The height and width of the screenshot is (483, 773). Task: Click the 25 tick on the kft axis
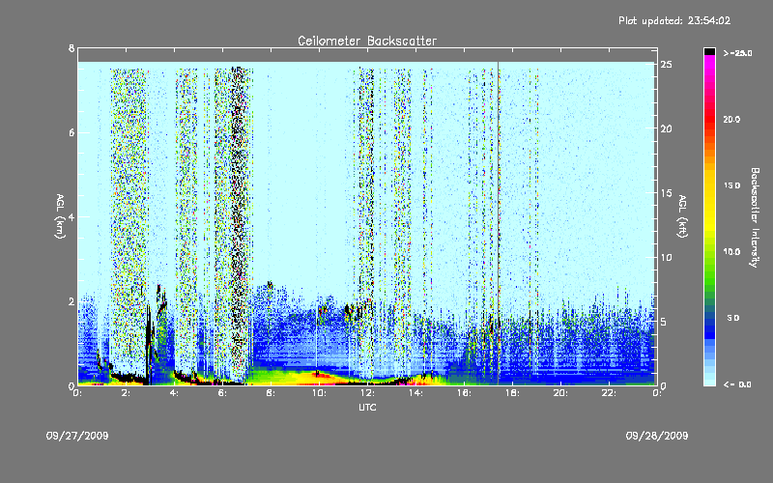pyautogui.click(x=667, y=65)
